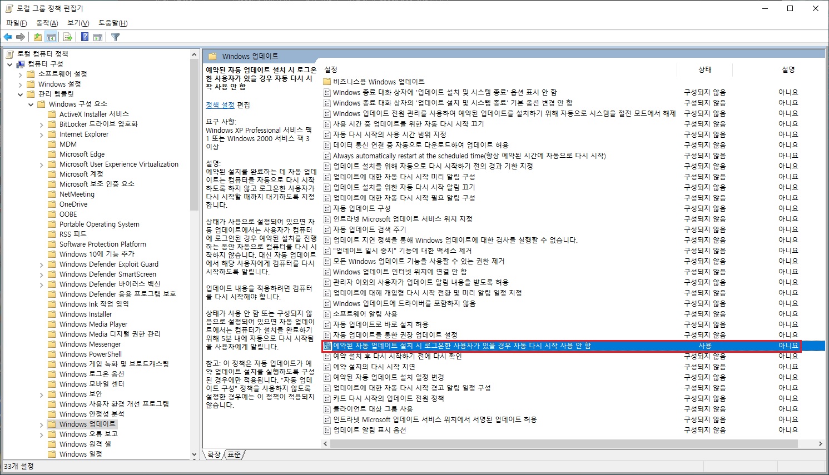Open the 보기(V) menu
The height and width of the screenshot is (475, 829).
78,23
